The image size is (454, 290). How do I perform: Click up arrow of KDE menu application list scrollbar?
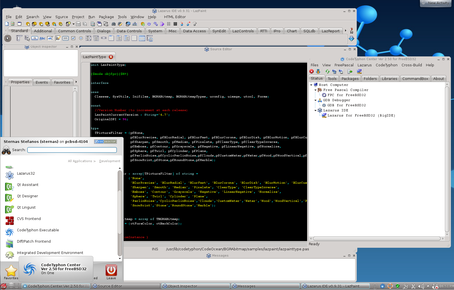coord(120,168)
